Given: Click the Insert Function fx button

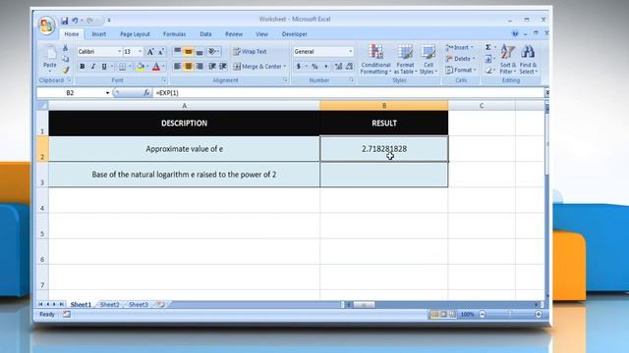Looking at the screenshot, I should click(x=146, y=93).
